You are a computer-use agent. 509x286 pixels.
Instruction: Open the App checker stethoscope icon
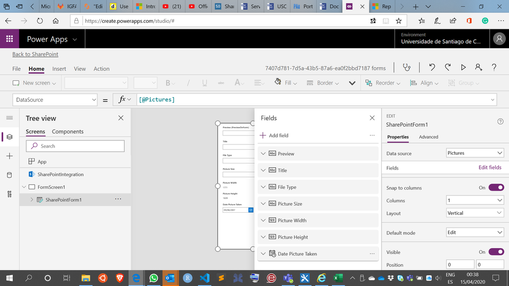click(407, 68)
